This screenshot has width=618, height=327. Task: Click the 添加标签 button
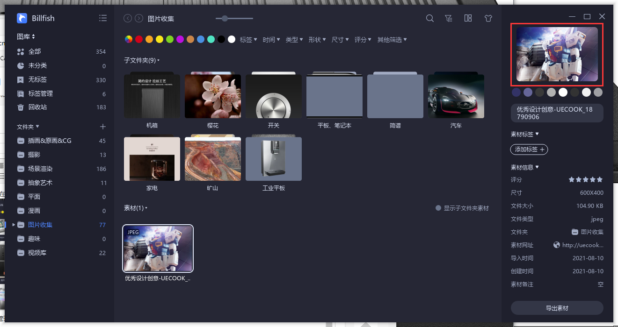[529, 149]
